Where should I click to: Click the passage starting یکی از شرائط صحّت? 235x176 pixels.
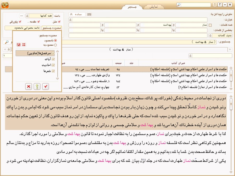(x=116, y=161)
